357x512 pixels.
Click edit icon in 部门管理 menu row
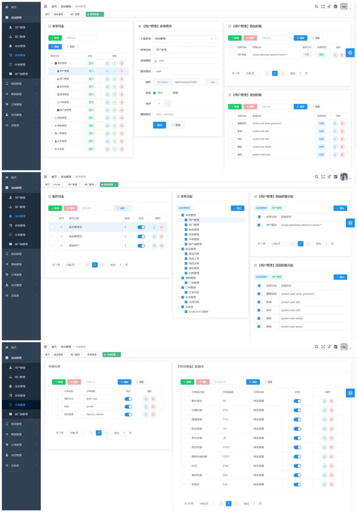click(107, 79)
